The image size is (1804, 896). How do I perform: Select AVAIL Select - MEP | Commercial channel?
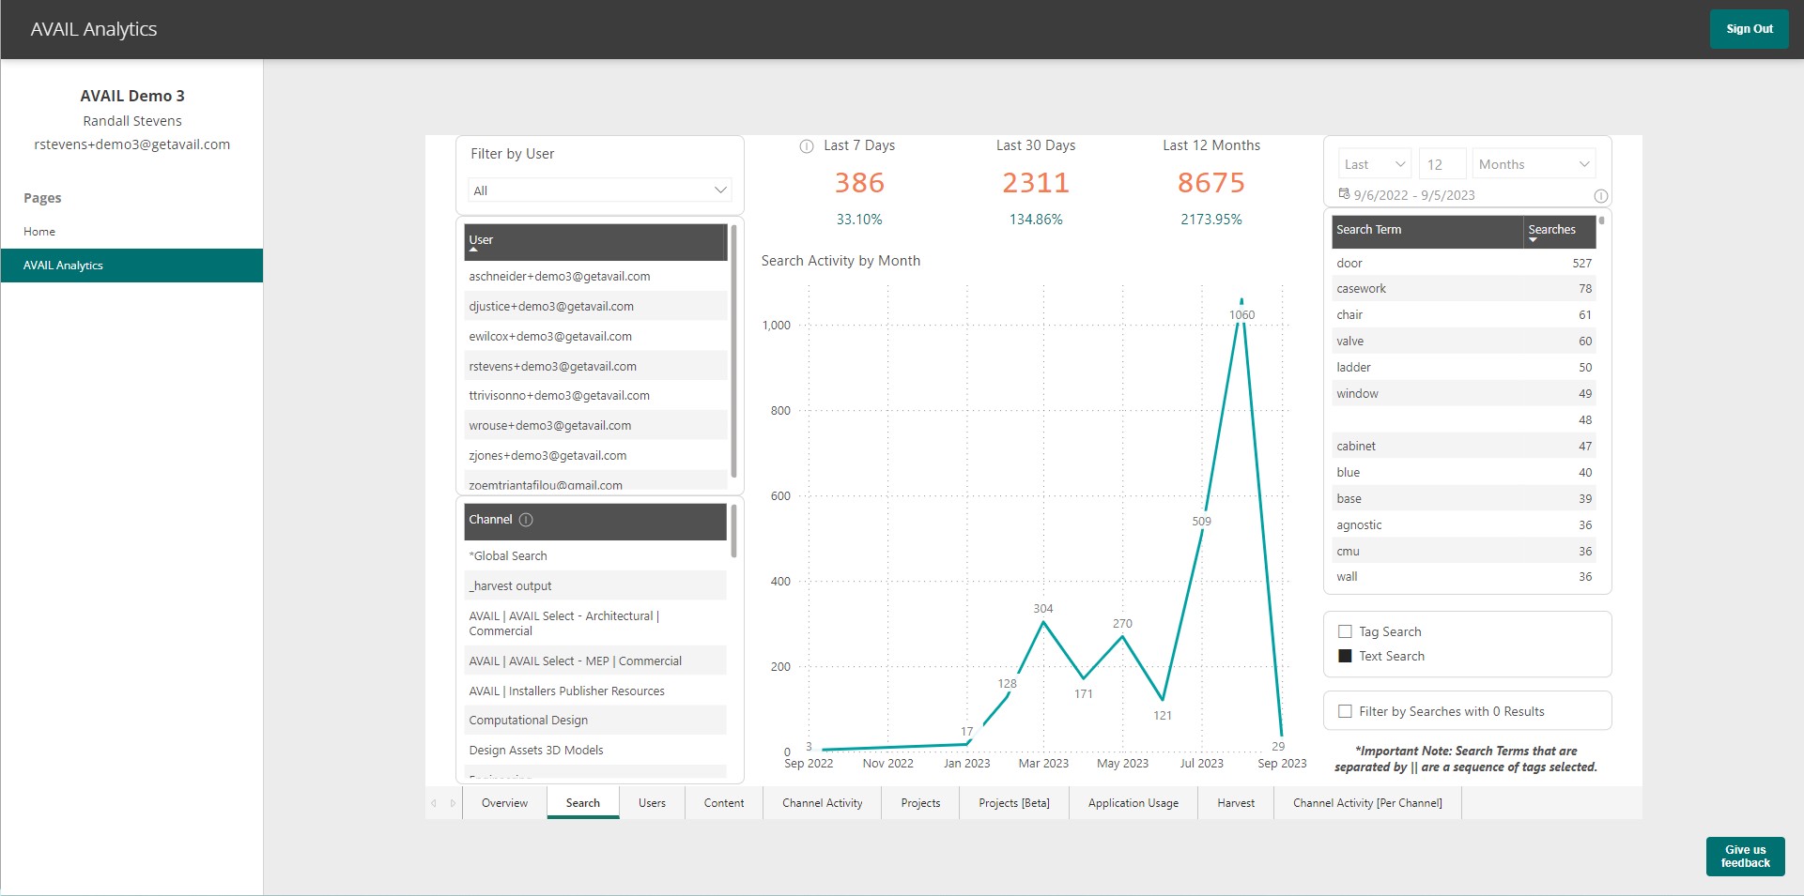[595, 661]
